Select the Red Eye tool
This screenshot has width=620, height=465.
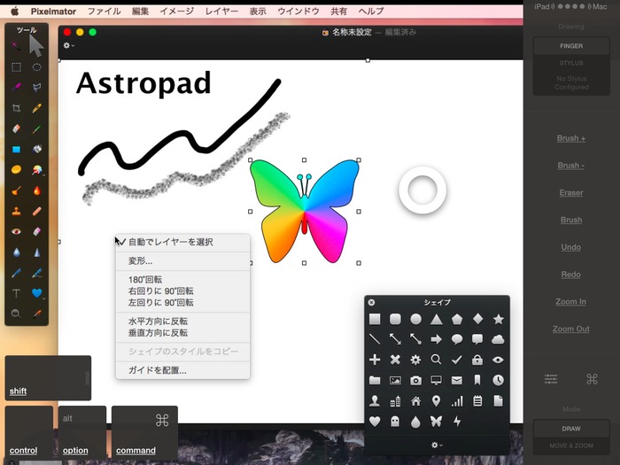tap(16, 231)
